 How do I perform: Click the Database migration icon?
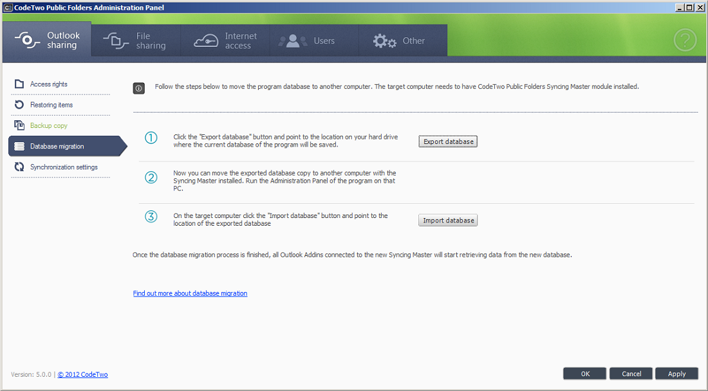click(19, 146)
